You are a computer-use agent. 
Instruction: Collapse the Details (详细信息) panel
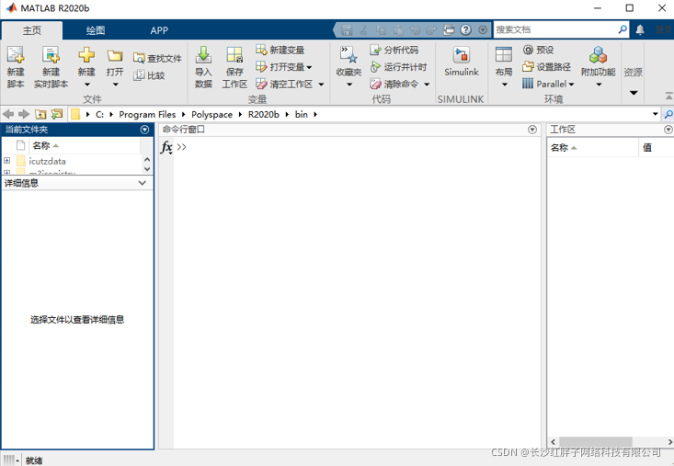(143, 183)
